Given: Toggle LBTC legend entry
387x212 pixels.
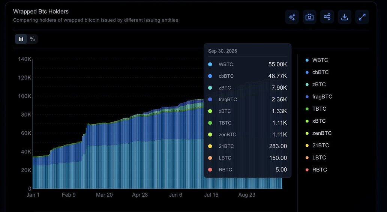Looking at the screenshot, I should [x=319, y=158].
